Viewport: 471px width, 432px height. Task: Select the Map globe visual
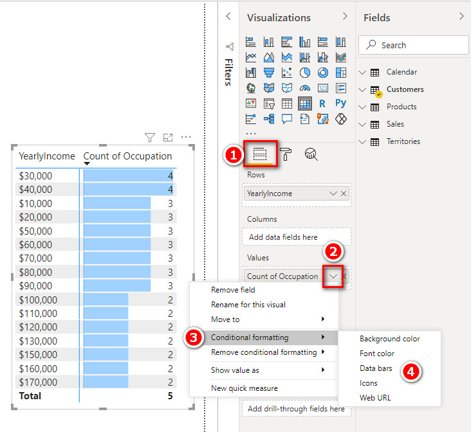click(251, 88)
